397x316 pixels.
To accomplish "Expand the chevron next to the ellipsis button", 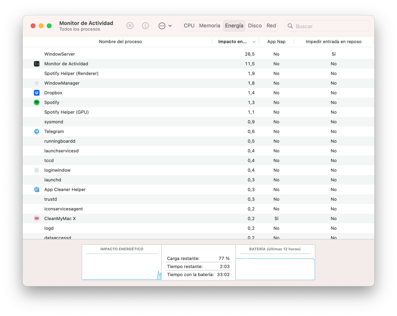I will coord(170,26).
